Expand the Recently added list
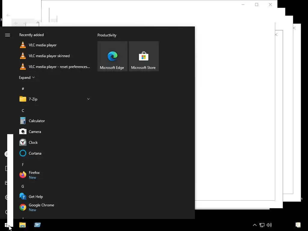 coord(27,77)
